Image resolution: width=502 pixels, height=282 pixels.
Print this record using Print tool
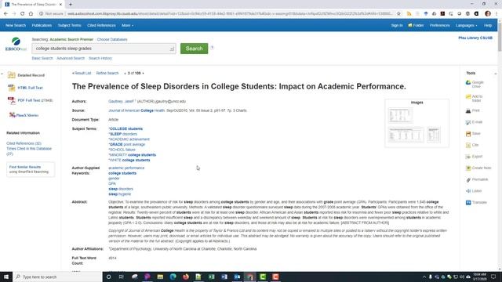(x=472, y=110)
